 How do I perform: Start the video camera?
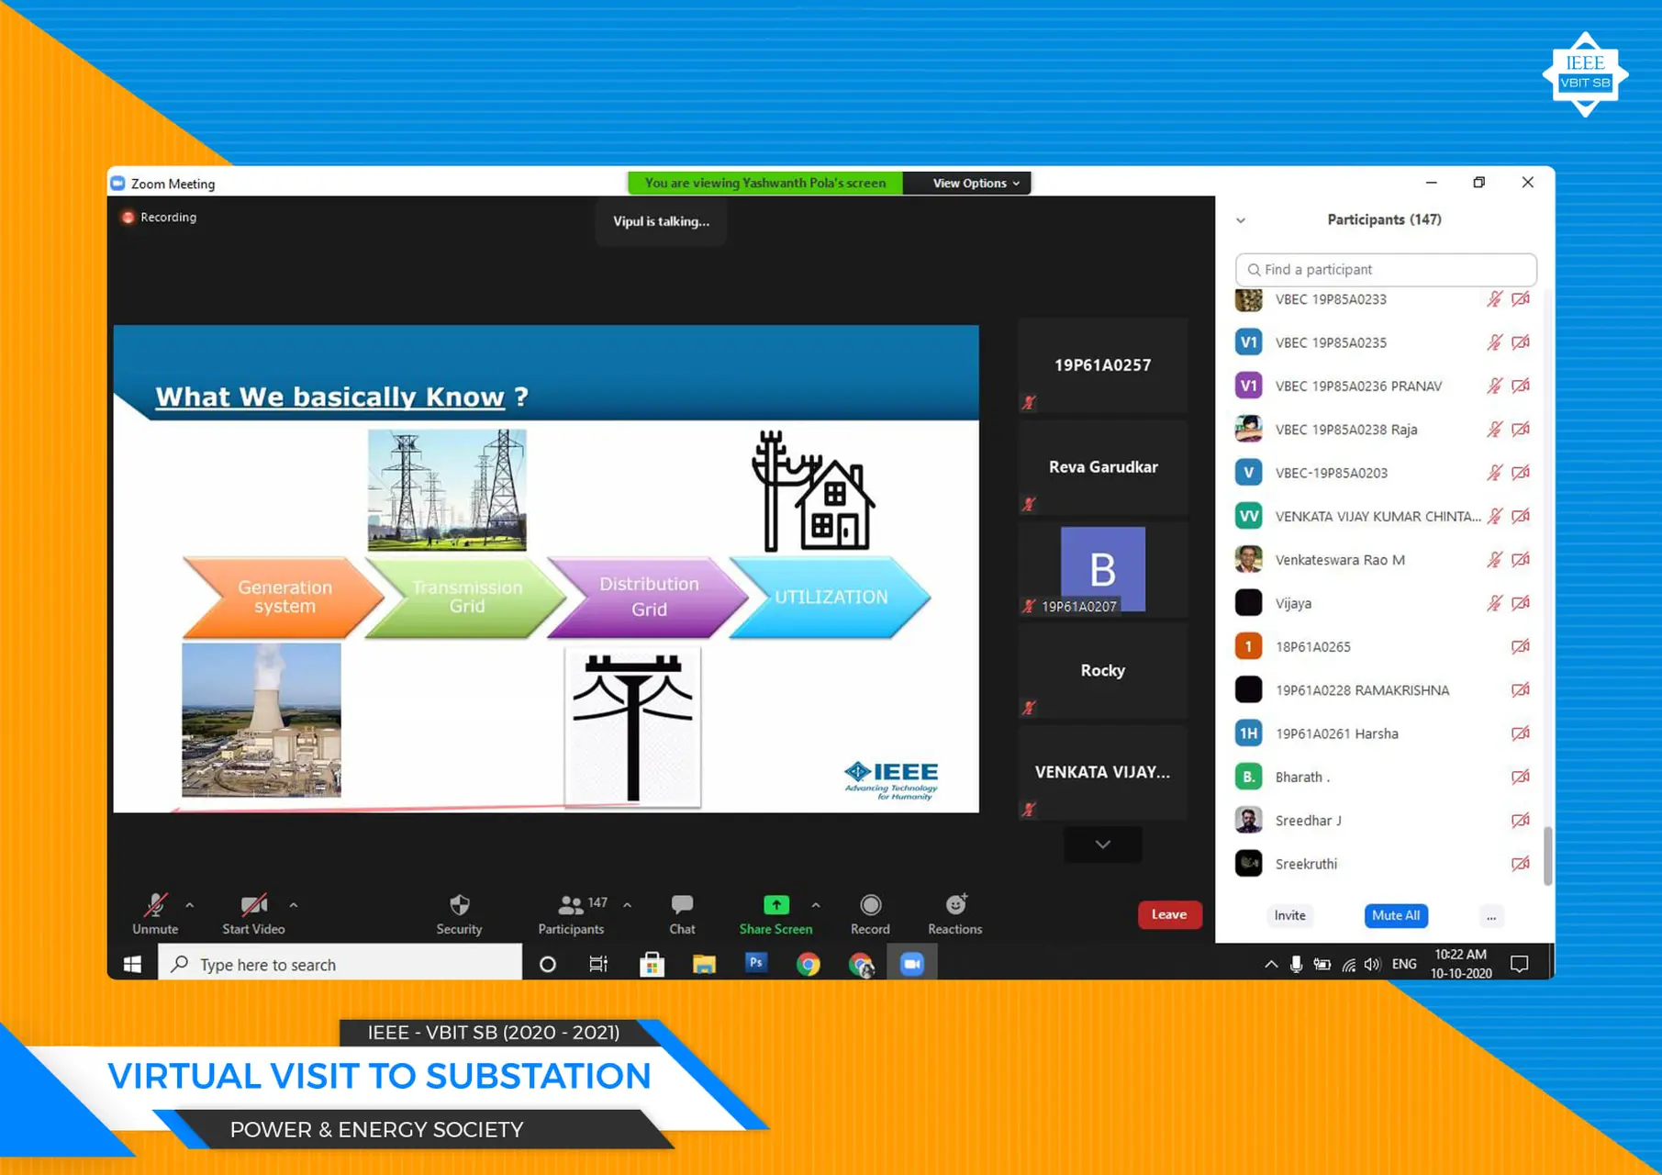tap(253, 912)
